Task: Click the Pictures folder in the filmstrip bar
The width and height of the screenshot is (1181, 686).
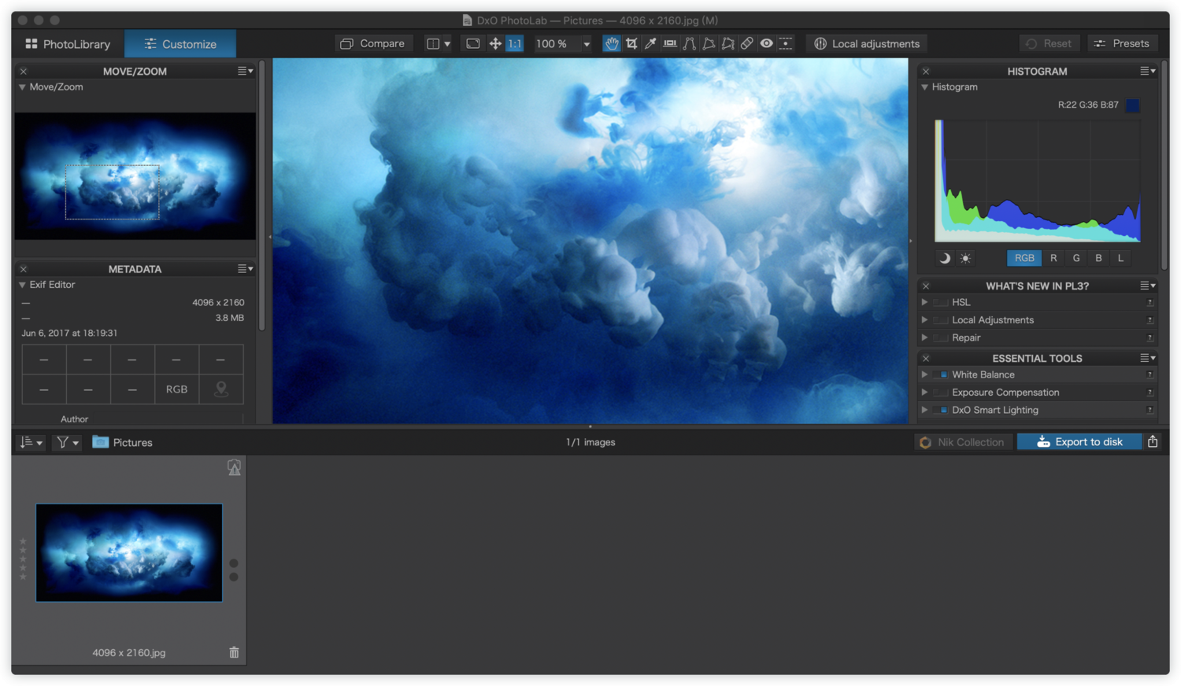Action: (x=123, y=443)
